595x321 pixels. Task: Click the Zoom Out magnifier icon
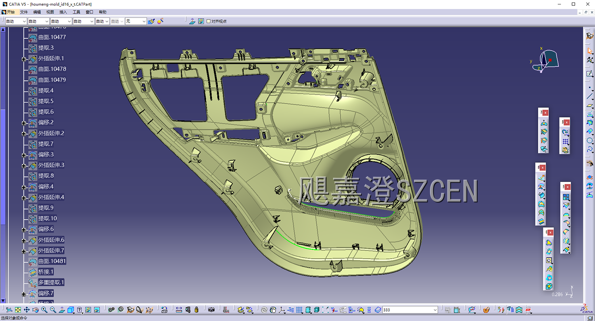pyautogui.click(x=53, y=310)
